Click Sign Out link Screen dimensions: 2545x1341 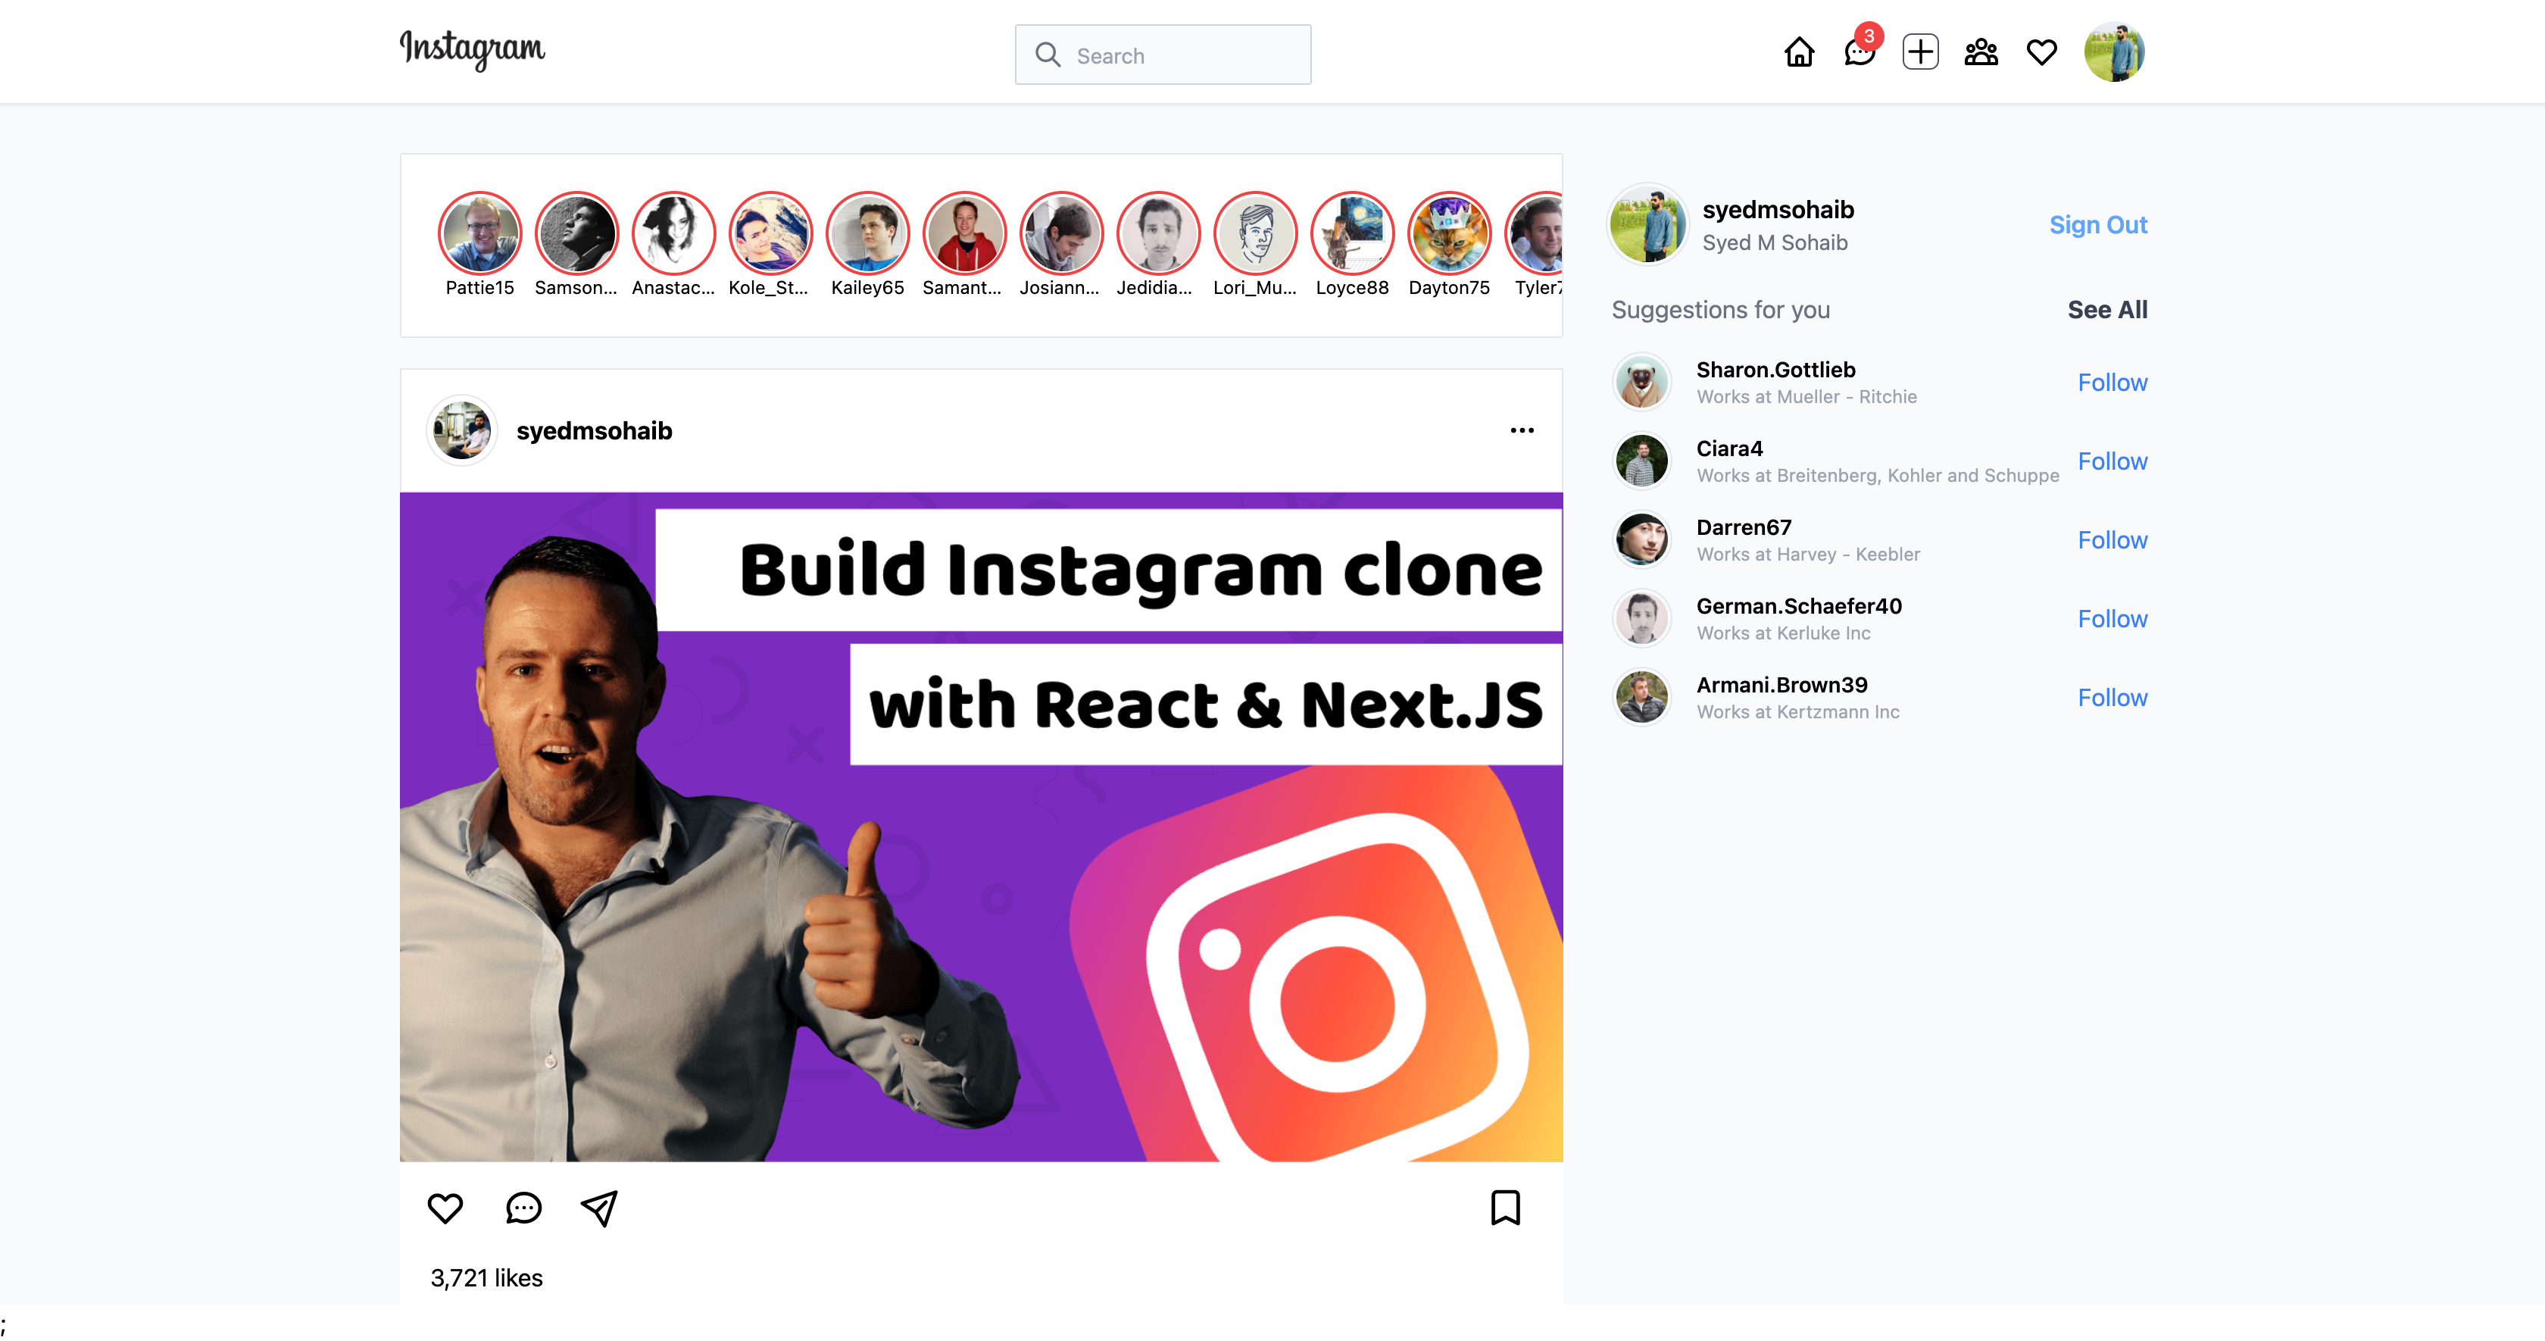(x=2097, y=224)
